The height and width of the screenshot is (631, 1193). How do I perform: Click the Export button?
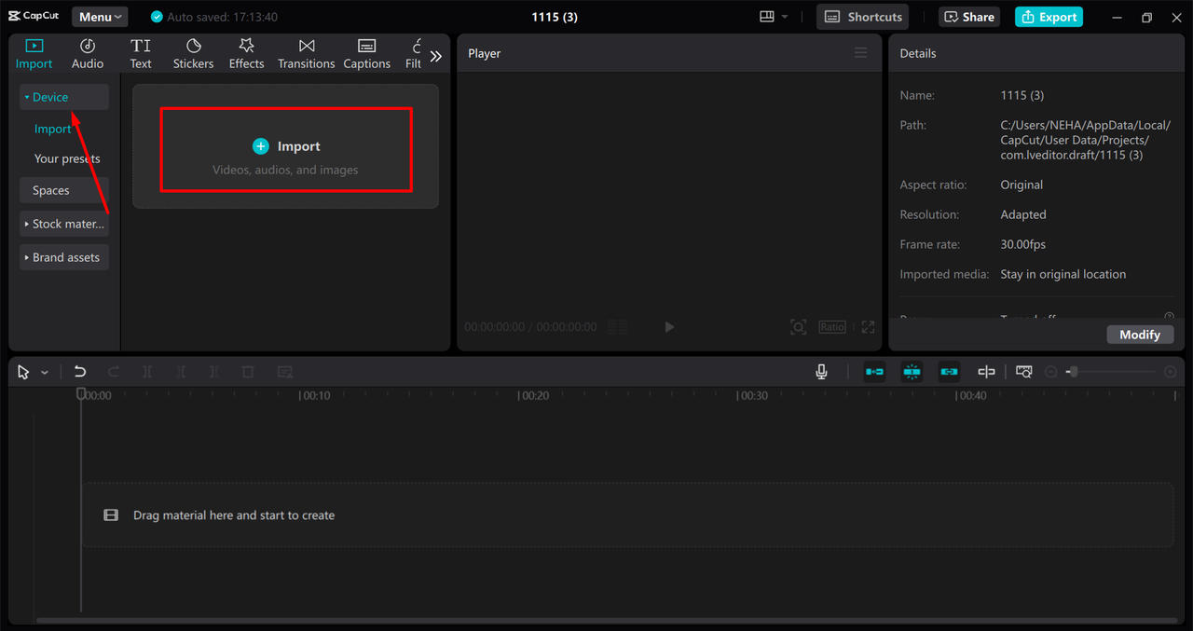(1049, 17)
